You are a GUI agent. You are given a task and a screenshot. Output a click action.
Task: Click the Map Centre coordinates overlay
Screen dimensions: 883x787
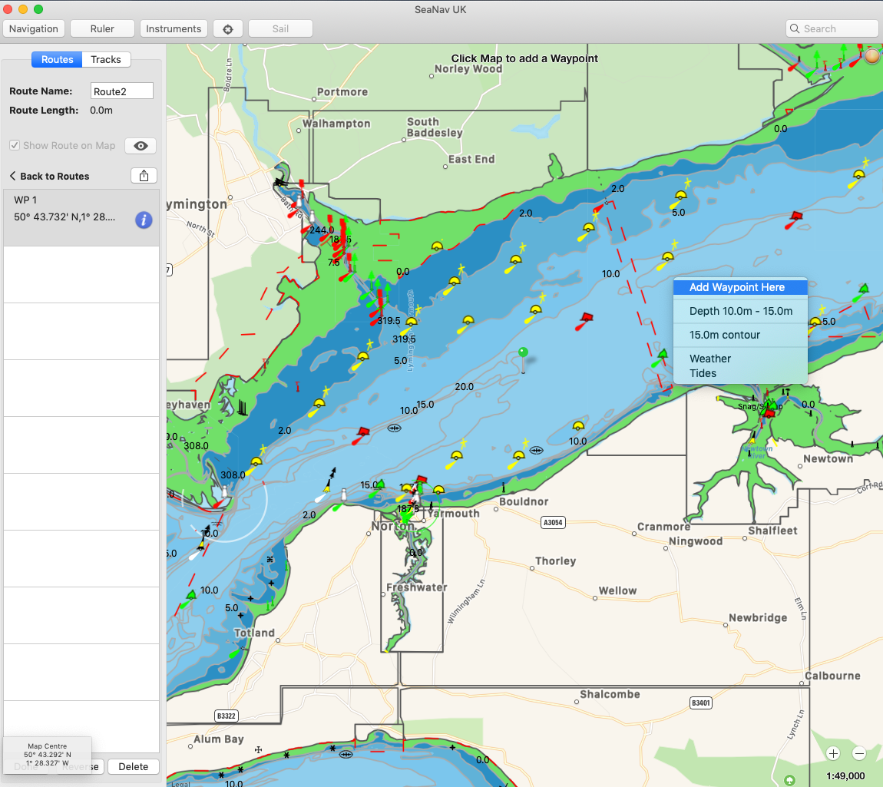48,754
